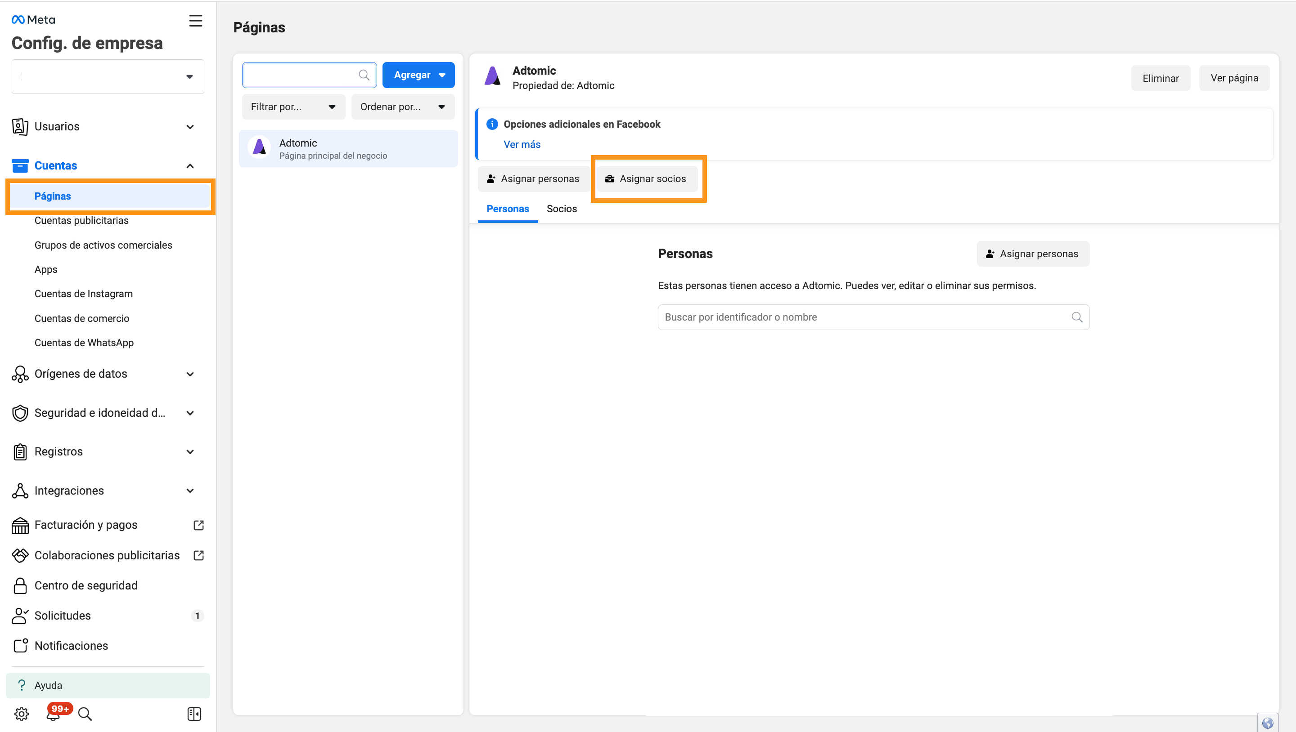
Task: Click the Solicitudes person-check icon
Action: pos(20,616)
